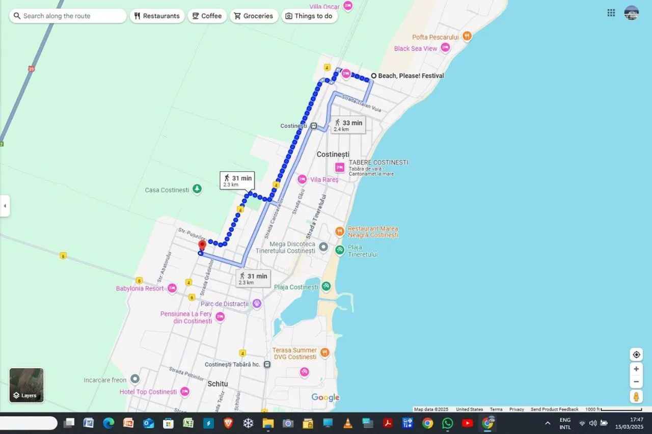Click Send Product Feedback link
Screen dimensions: 652x434
point(554,409)
